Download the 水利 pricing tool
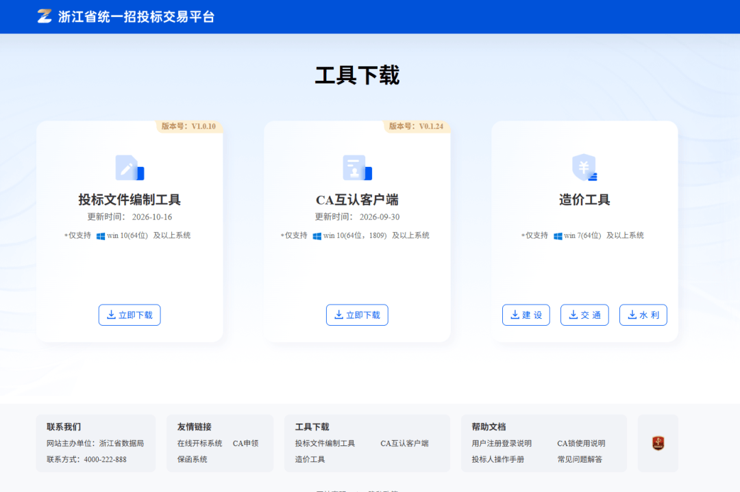 click(643, 315)
